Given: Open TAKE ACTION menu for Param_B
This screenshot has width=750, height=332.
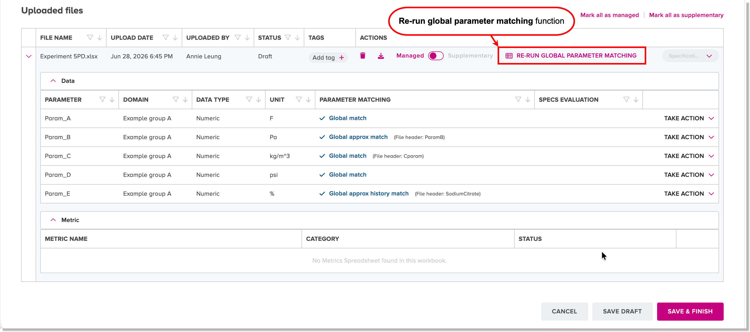Looking at the screenshot, I should coord(689,137).
